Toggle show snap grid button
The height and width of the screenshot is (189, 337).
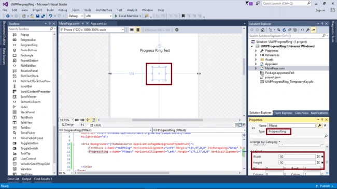click(x=77, y=120)
